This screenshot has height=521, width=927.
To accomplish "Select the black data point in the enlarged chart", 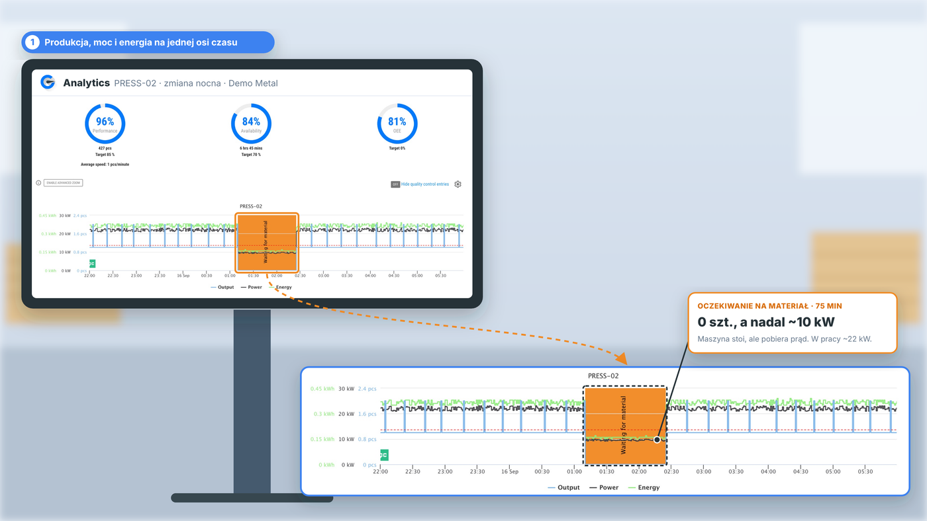I will click(x=657, y=440).
